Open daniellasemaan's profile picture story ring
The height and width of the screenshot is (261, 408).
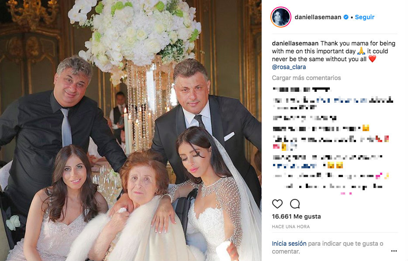coord(281,17)
